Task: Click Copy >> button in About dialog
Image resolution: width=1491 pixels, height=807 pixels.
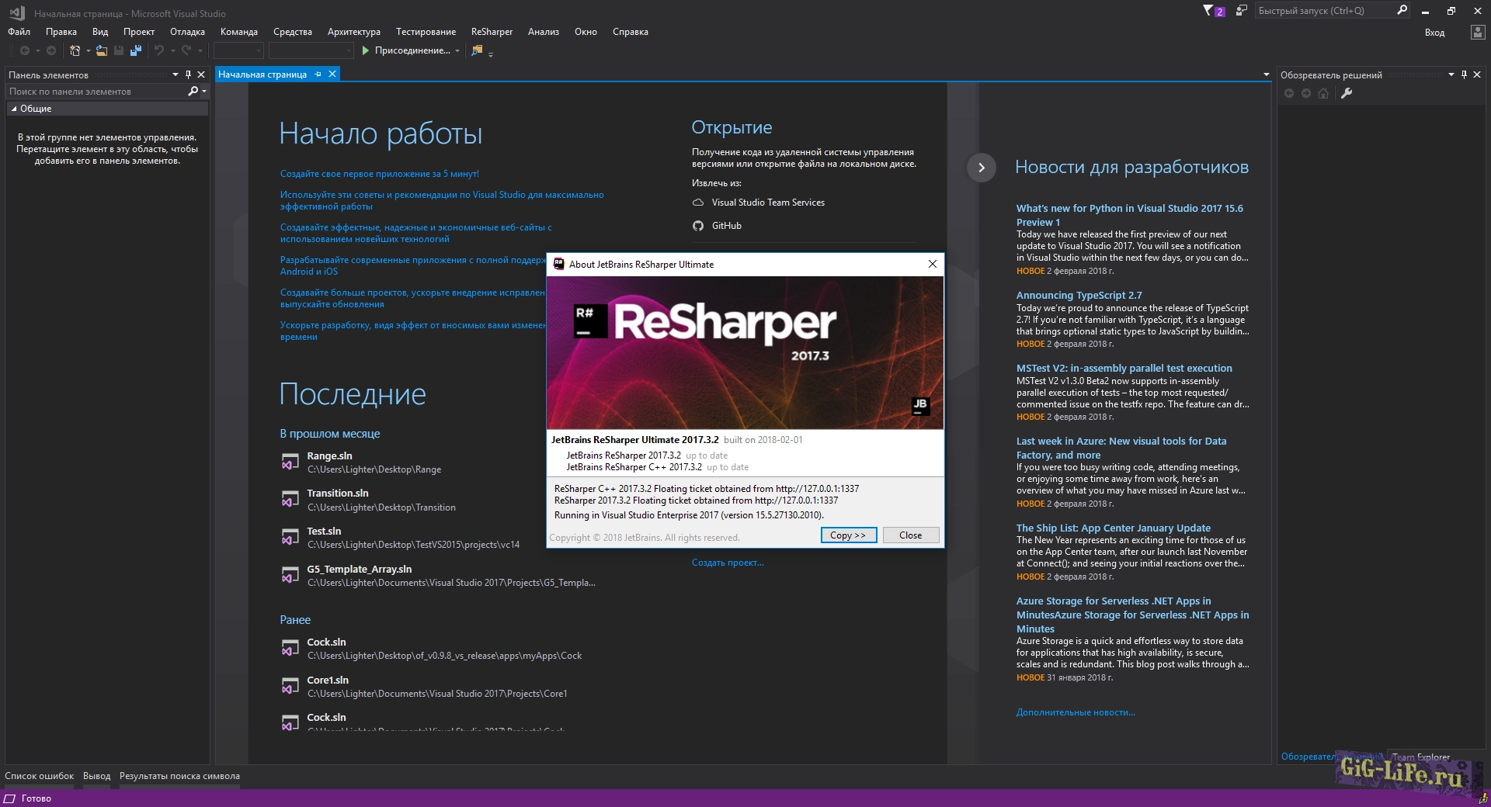Action: pos(848,535)
